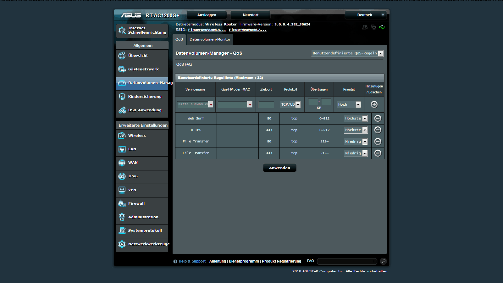
Task: Open firmware version 3.0.0.4.382_50624 link
Action: pos(292,24)
